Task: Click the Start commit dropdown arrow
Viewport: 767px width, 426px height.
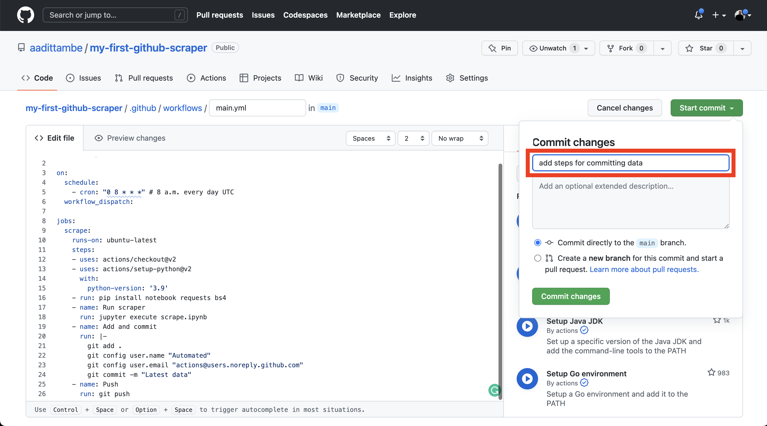Action: coord(731,108)
